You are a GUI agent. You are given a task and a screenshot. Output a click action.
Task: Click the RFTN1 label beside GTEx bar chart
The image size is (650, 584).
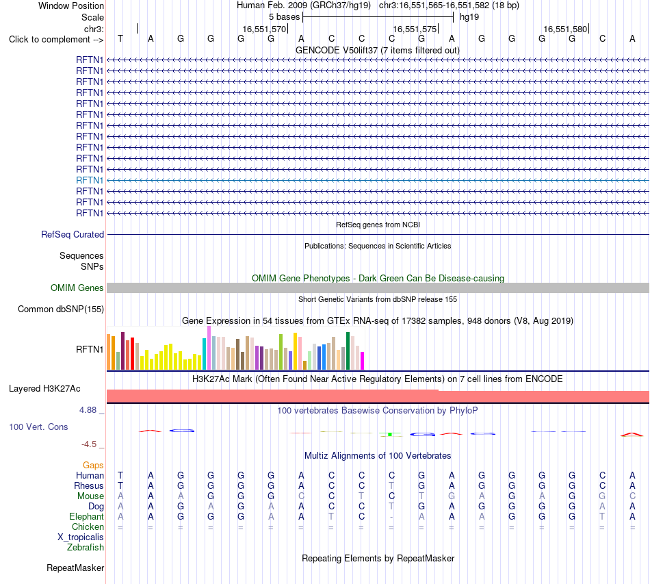coord(90,349)
